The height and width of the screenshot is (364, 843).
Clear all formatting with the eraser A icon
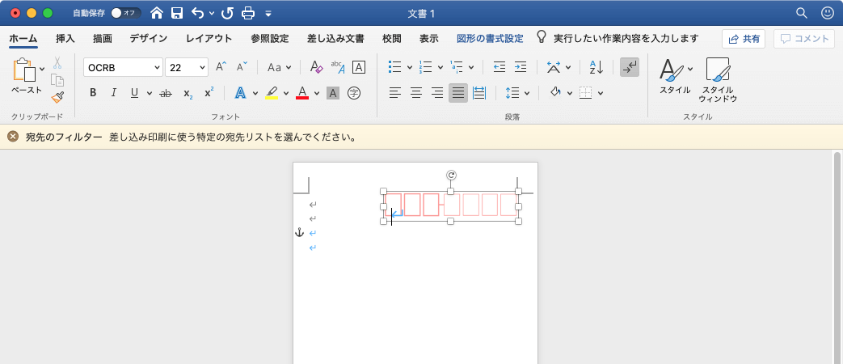[x=317, y=67]
